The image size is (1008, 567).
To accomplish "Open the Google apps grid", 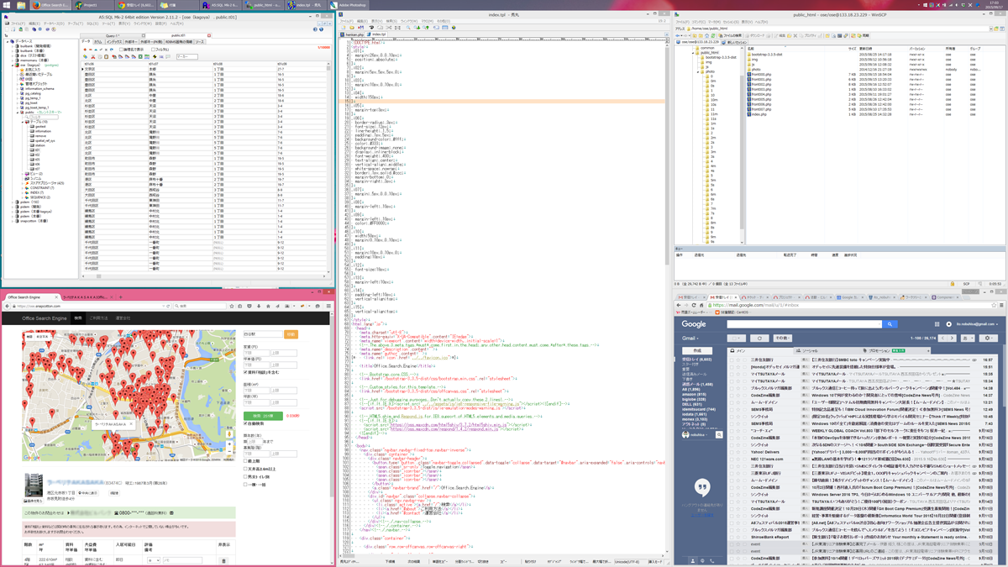I will pyautogui.click(x=937, y=324).
